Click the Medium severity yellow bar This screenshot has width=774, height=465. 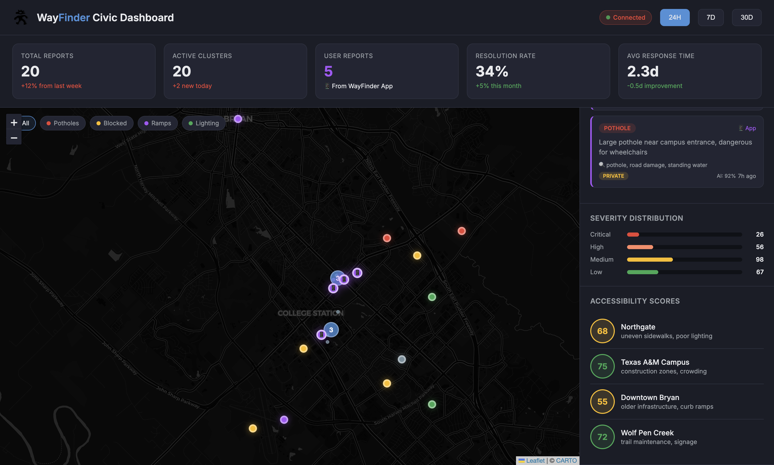point(650,259)
